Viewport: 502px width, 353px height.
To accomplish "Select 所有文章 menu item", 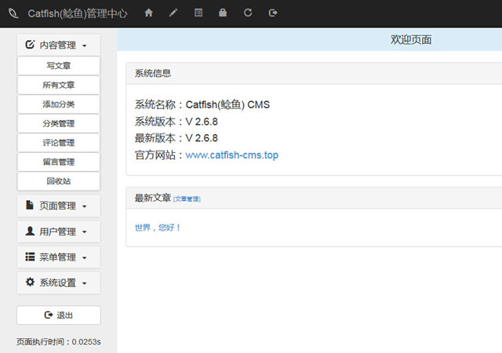I will [59, 85].
